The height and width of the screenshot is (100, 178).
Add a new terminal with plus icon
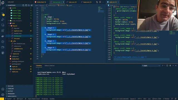[x=162, y=66]
